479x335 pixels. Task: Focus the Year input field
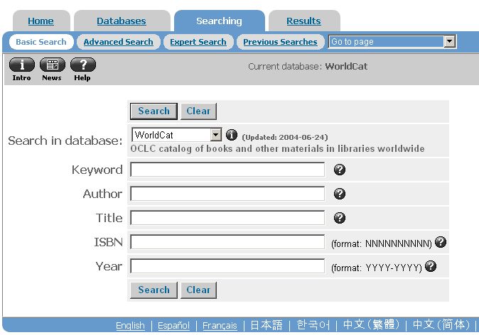pos(227,266)
